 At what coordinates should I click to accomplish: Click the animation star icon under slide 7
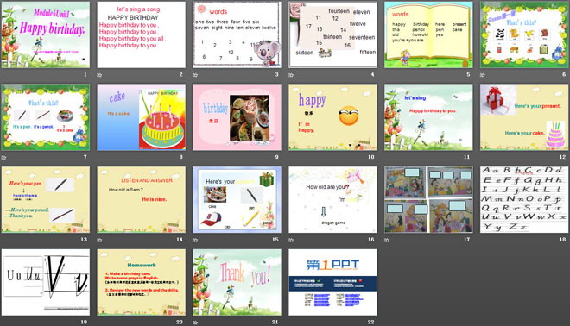tap(4, 158)
